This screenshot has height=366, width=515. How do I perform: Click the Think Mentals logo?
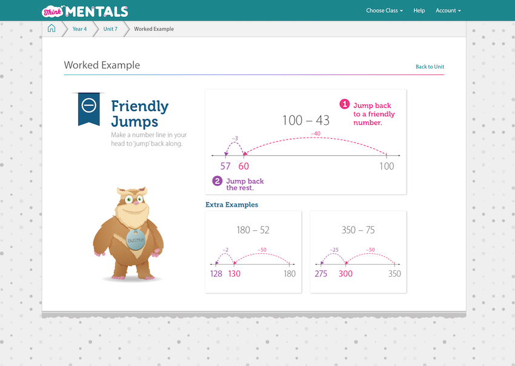tap(85, 11)
